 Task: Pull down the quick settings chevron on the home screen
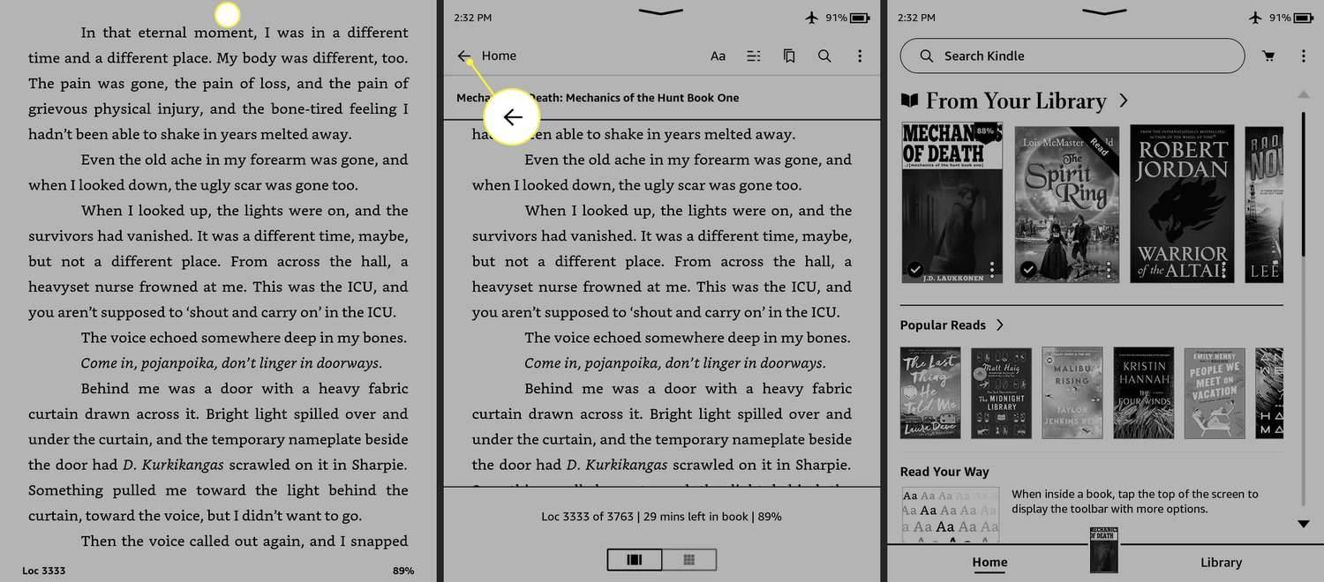coord(1103,11)
